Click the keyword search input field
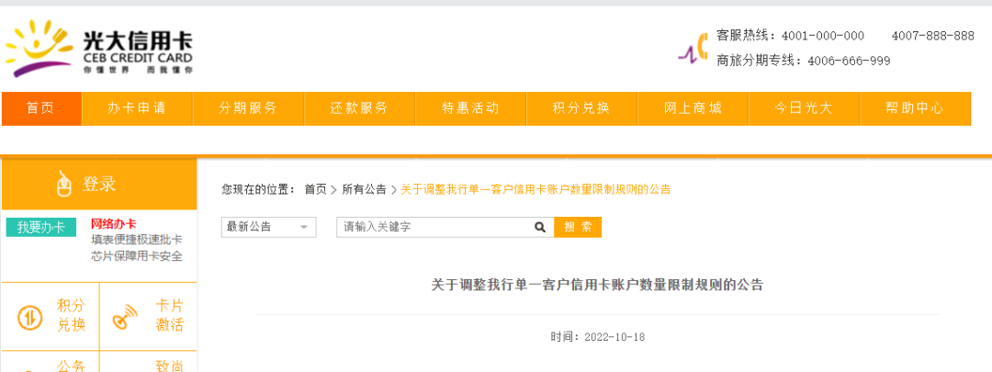Viewport: 992px width, 372px height. [432, 227]
